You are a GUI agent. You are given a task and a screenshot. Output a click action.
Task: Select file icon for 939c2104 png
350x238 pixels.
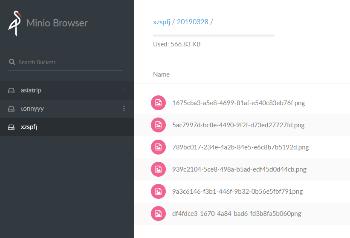tap(158, 169)
